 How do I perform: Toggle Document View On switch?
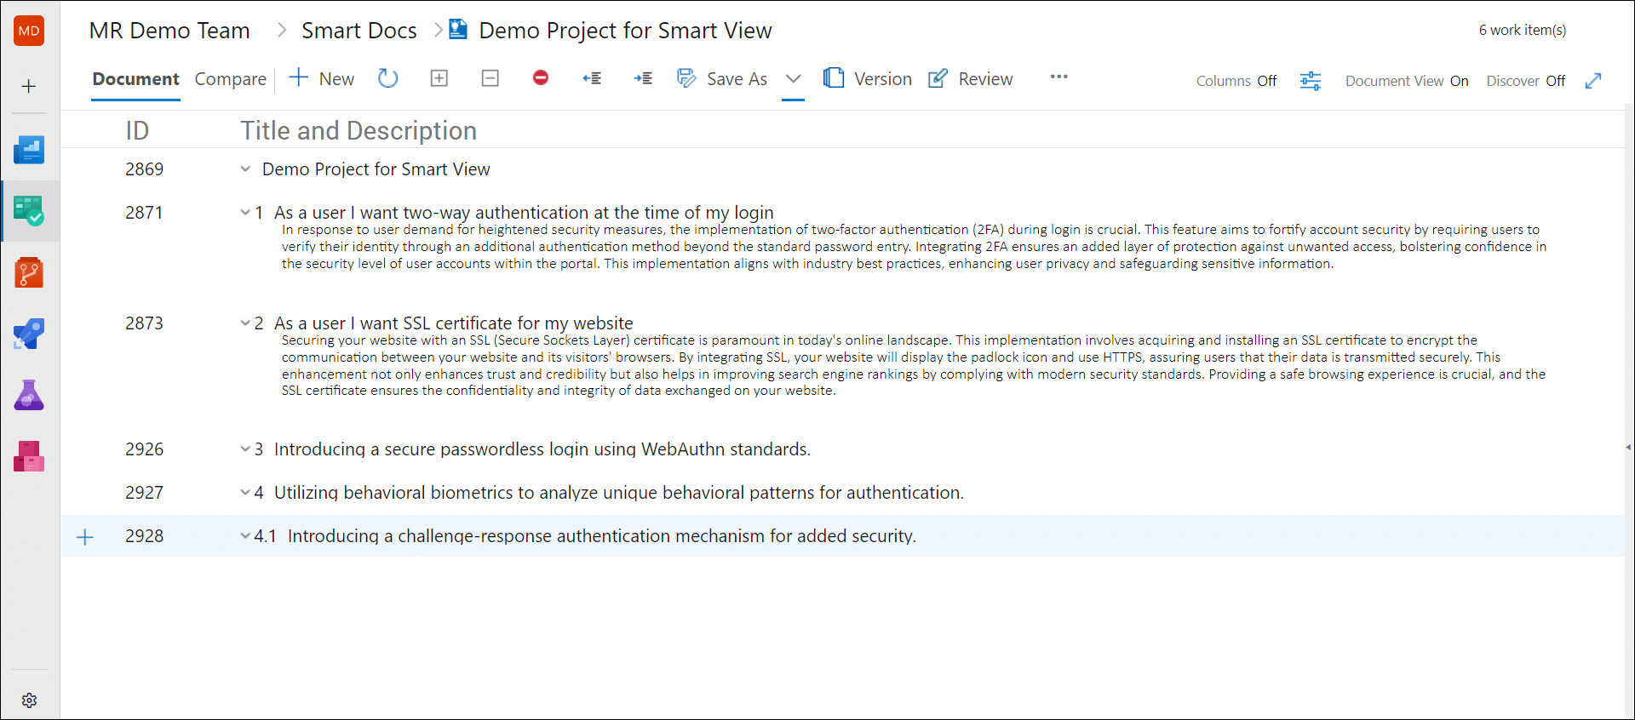[x=1407, y=81]
